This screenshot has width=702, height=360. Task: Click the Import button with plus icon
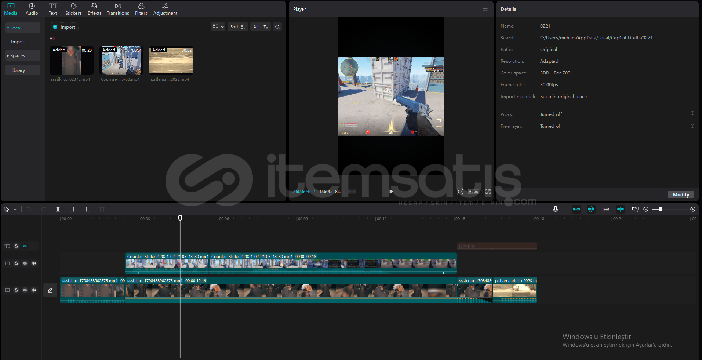(x=64, y=27)
